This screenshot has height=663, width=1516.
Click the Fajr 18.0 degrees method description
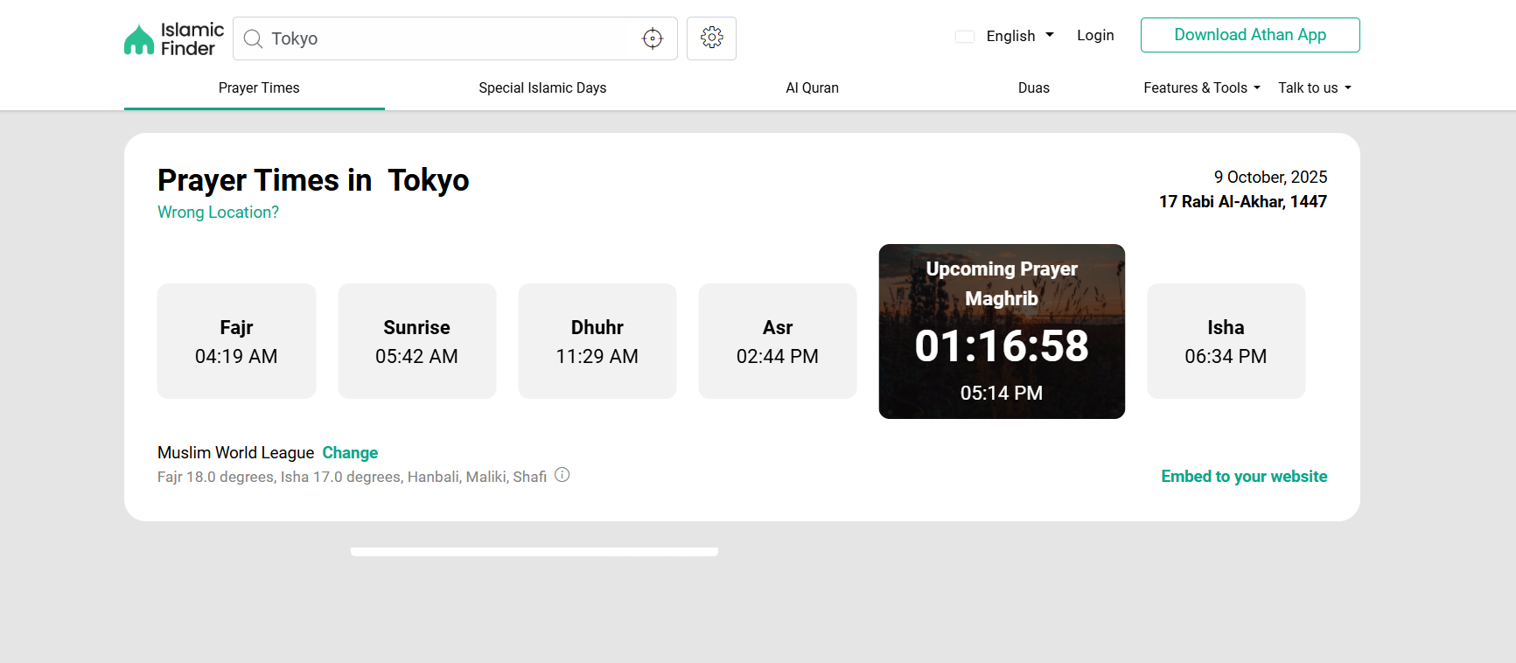(x=352, y=477)
